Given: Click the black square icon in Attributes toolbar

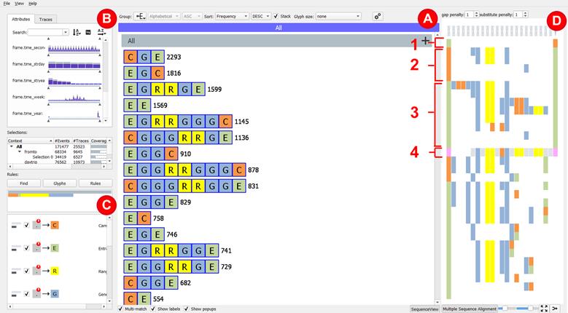Looking at the screenshot, I should pos(88,33).
